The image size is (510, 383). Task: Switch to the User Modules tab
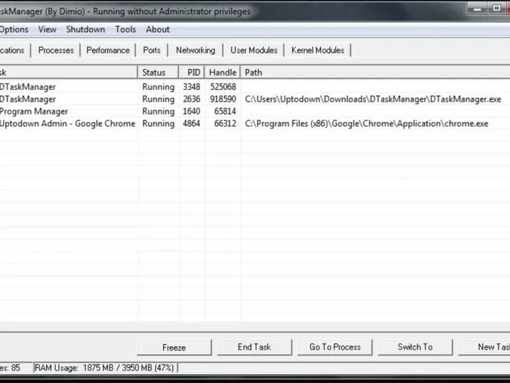coord(254,50)
